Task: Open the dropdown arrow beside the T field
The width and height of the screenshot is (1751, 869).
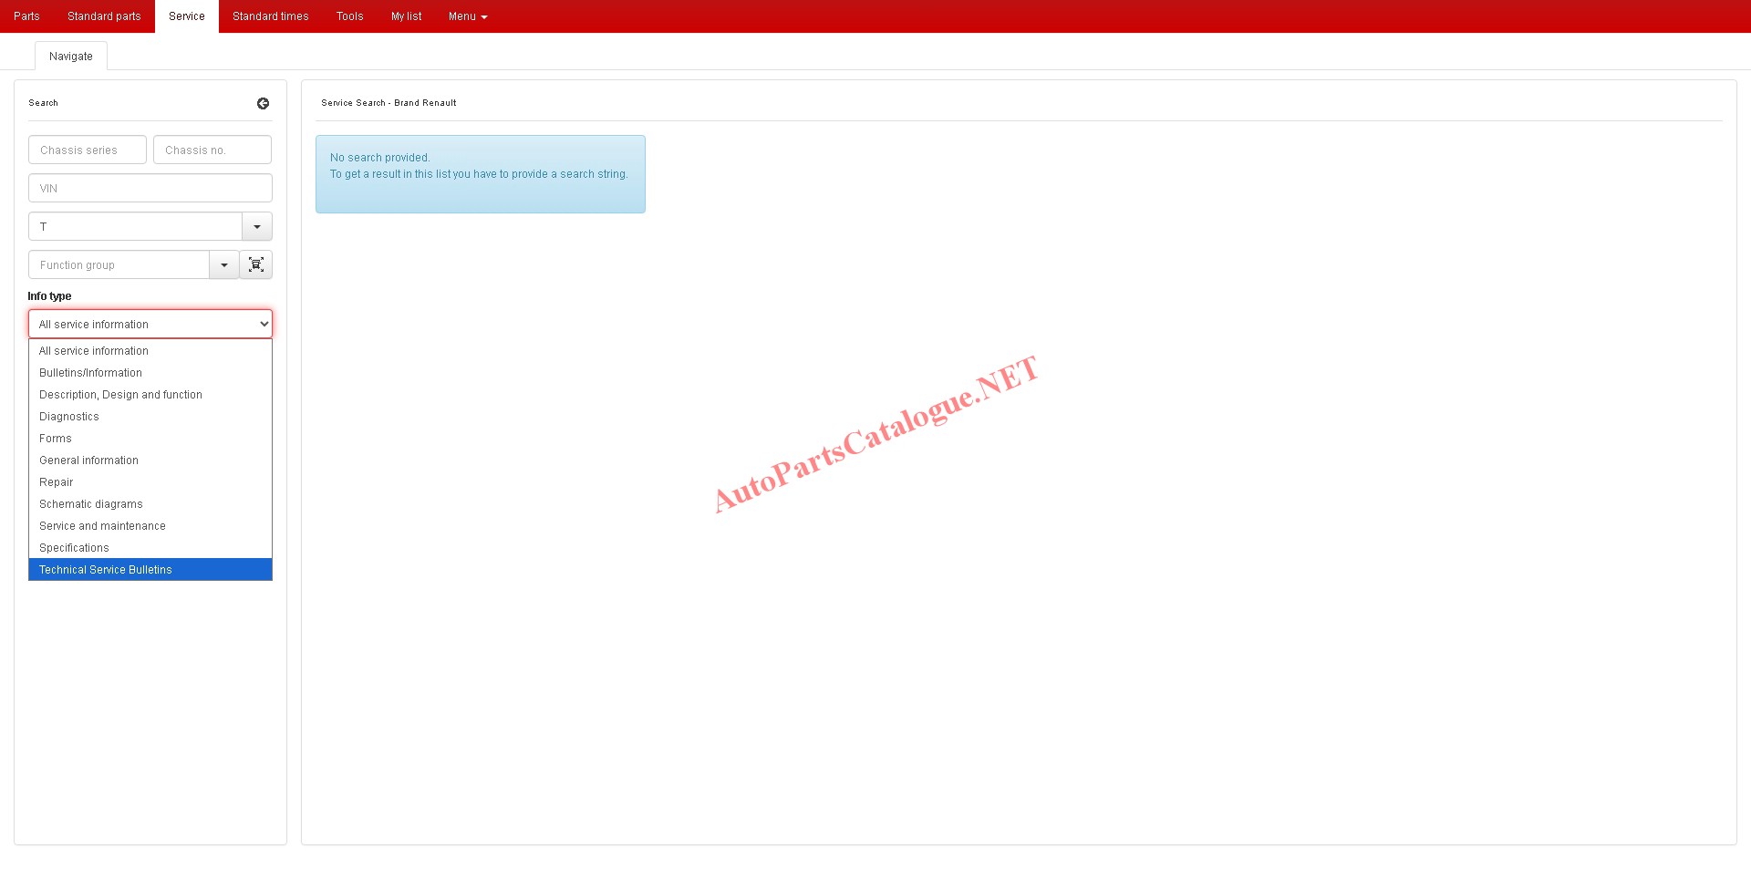Action: click(257, 227)
